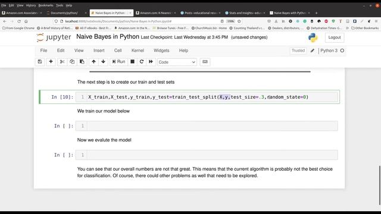Paste cells below using the clipboard icon
Viewport: 381px width, 214px height.
point(82,62)
